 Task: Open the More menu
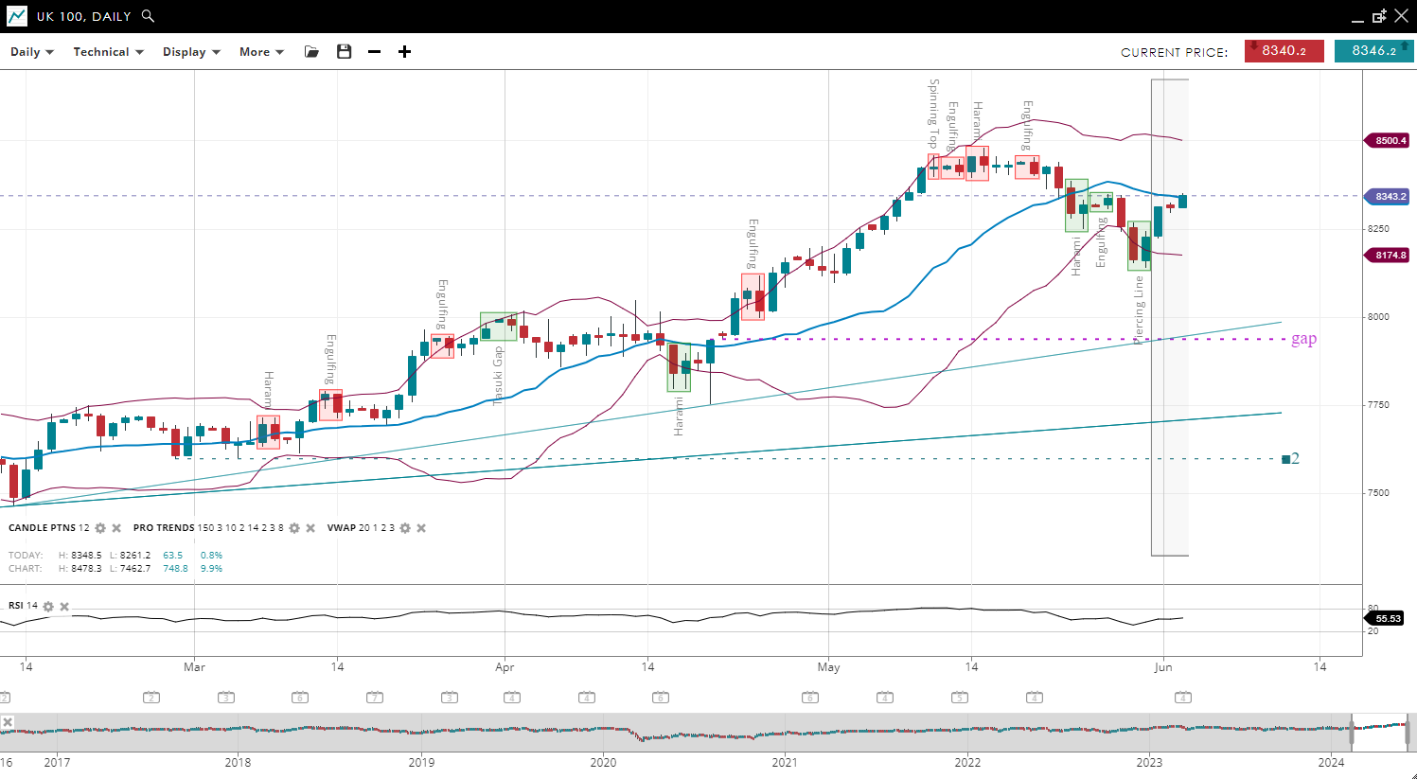point(261,52)
